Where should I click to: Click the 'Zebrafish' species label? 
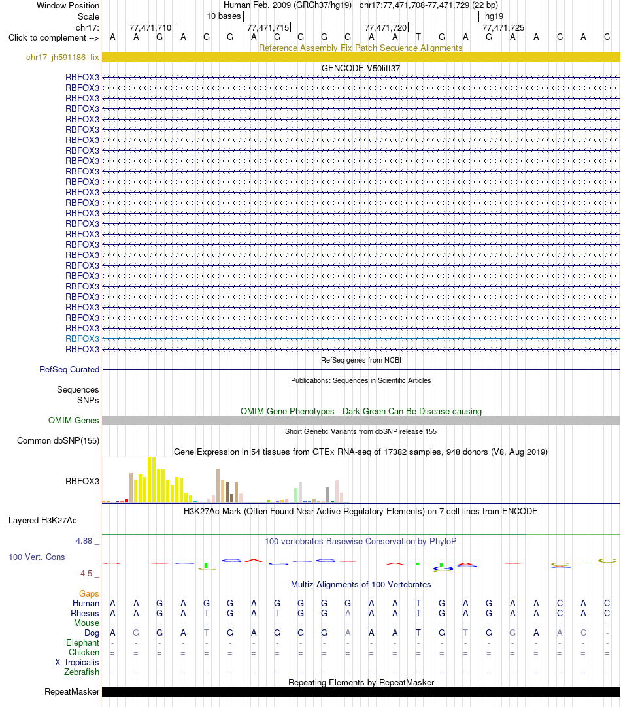coord(82,672)
